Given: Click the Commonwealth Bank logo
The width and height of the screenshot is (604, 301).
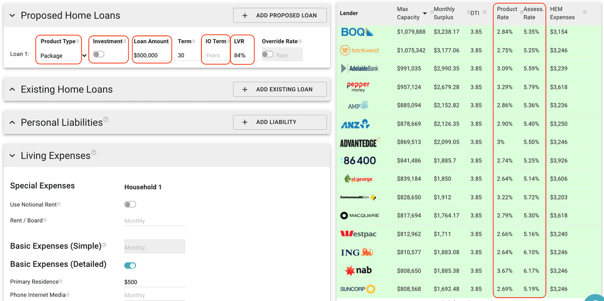Looking at the screenshot, I should tap(358, 197).
